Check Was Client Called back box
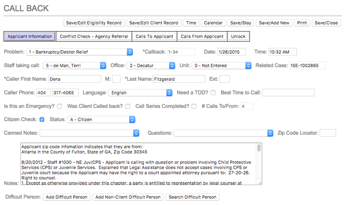This screenshot has width=346, height=205. click(128, 106)
